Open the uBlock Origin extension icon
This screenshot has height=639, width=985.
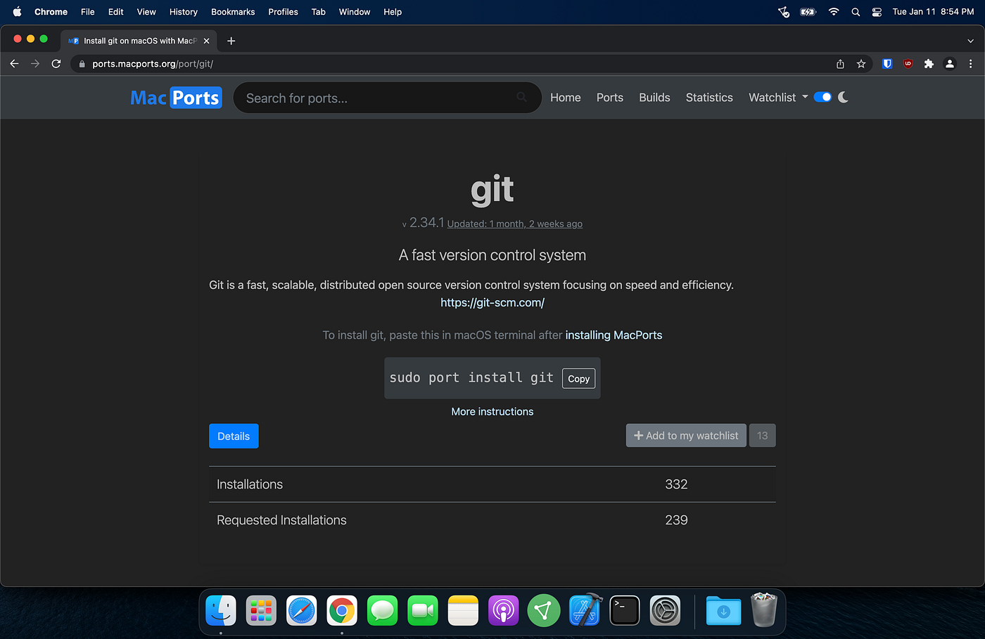coord(908,64)
